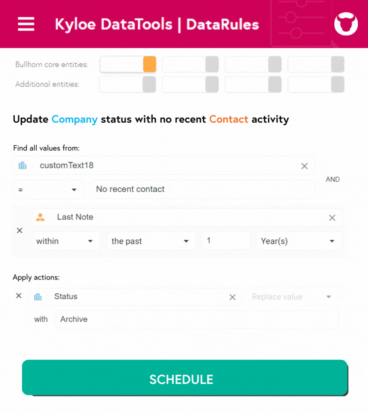Click the 'No recent contact' value field
The image size is (368, 414).
pos(203,189)
